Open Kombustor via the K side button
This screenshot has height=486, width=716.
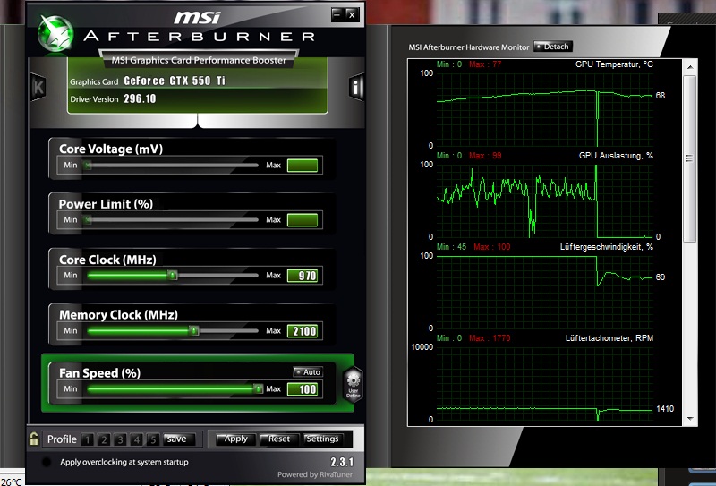[38, 87]
